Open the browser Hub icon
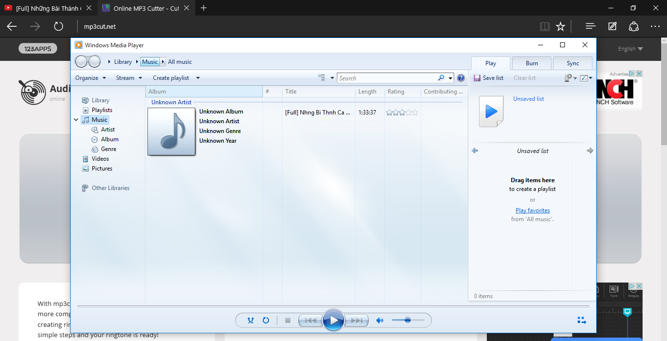Viewport: 667px width, 341px height. tap(590, 26)
